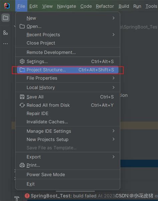Select Project Structure... menu entry
Screen dimensions: 158x201
coord(68,70)
